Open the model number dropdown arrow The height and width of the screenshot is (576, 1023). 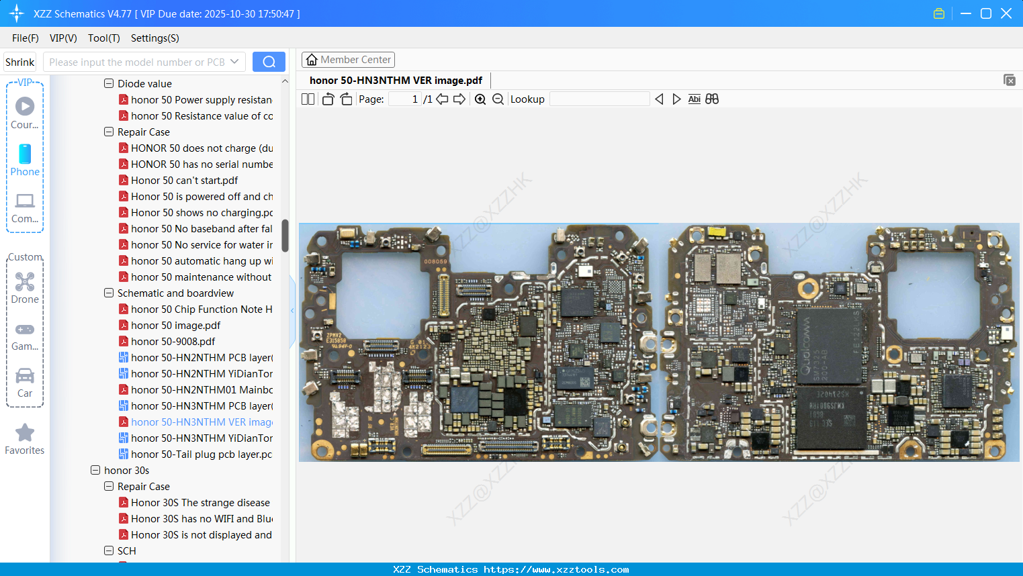click(x=234, y=62)
